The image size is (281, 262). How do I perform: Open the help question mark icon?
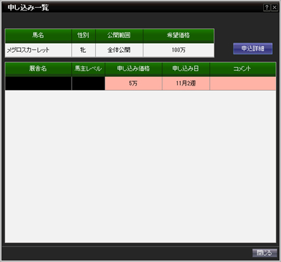click(x=267, y=8)
